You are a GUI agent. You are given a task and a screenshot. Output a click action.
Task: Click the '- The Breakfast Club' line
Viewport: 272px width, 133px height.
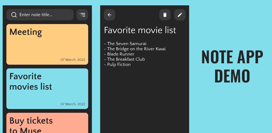[124, 59]
